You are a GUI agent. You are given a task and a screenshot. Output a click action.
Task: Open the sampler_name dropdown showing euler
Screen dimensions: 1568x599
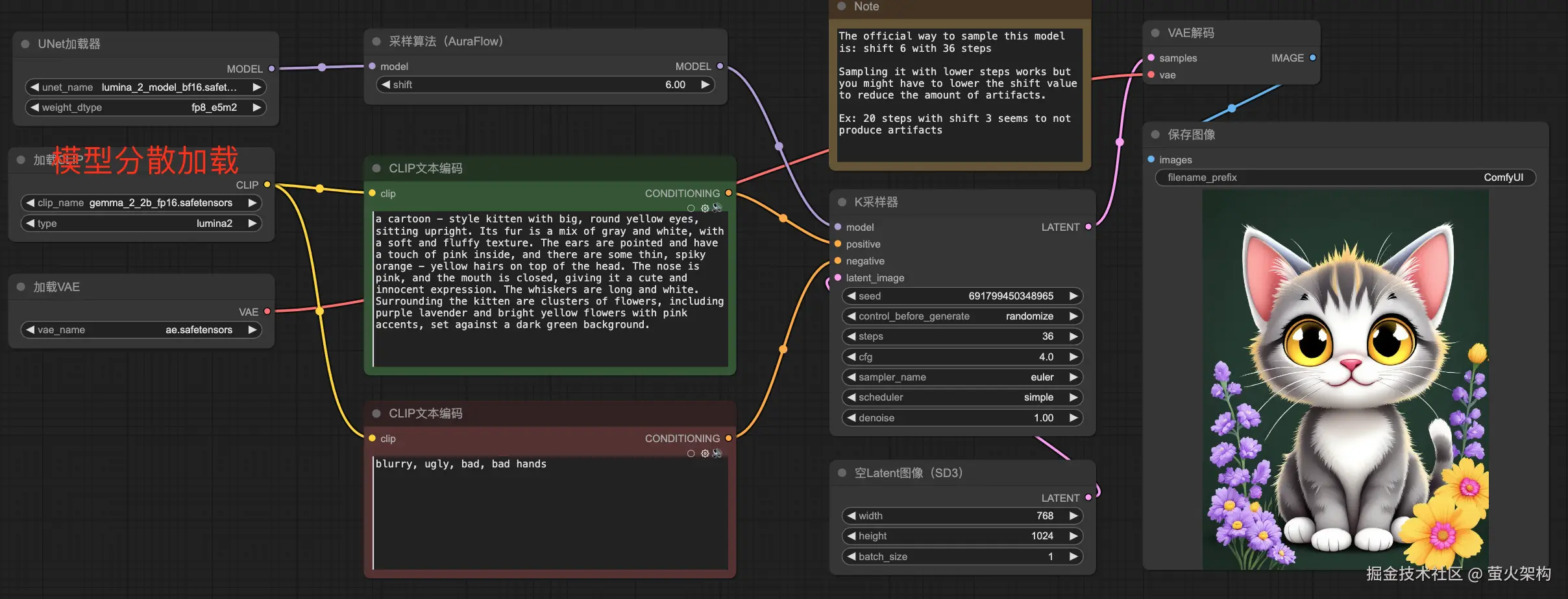962,377
